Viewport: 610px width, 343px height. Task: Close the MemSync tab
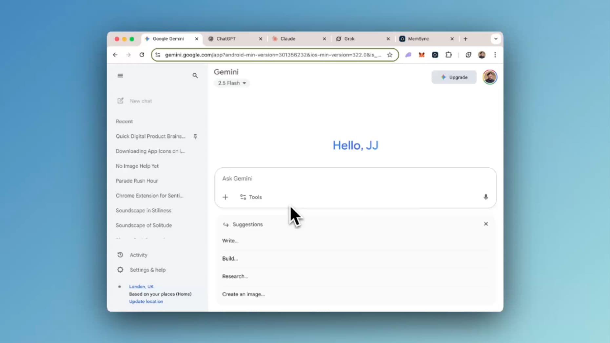click(x=452, y=39)
